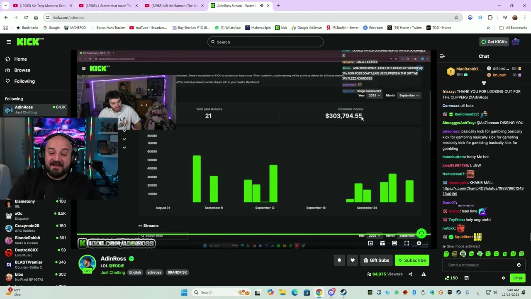
Task: Click the report warning triangle icon
Action: point(424,274)
